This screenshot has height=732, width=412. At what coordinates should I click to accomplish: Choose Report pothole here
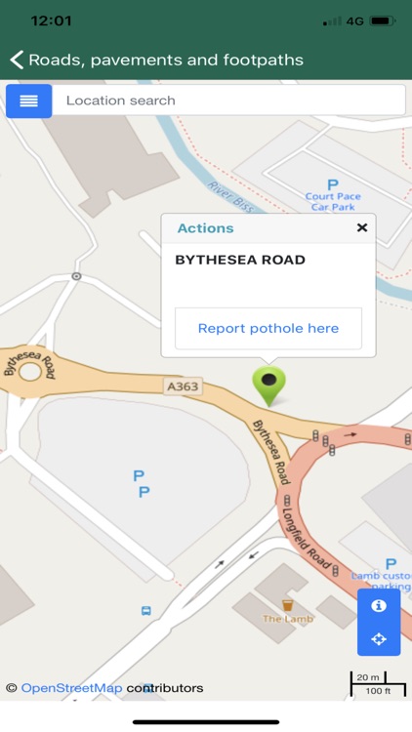[x=268, y=328]
